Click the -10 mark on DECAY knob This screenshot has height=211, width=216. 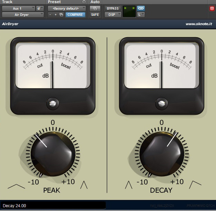(142, 182)
